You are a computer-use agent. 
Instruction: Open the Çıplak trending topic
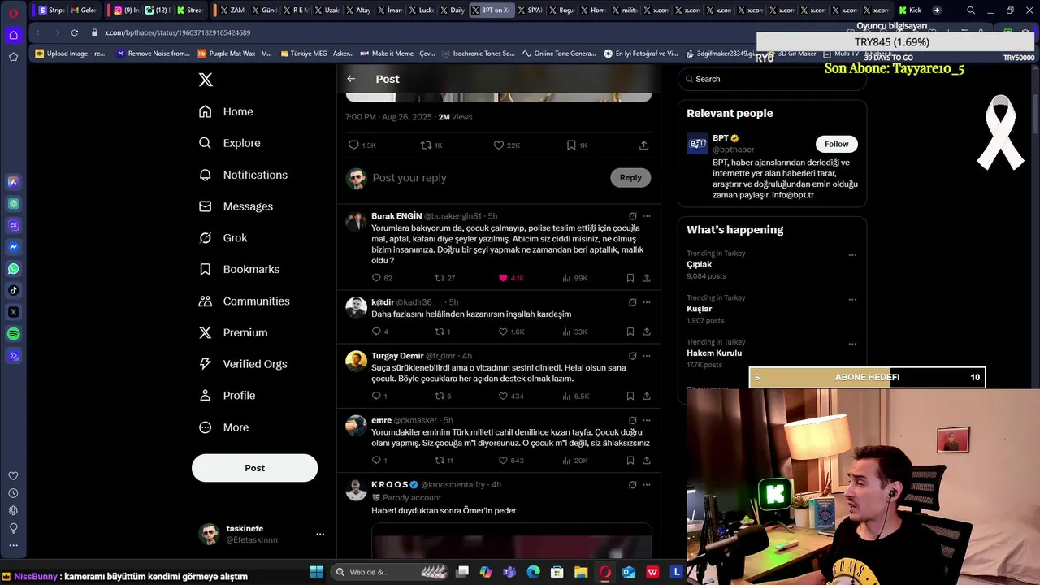[x=699, y=264]
